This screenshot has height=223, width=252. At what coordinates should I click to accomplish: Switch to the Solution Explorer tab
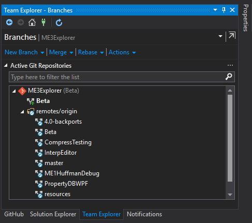point(53,214)
